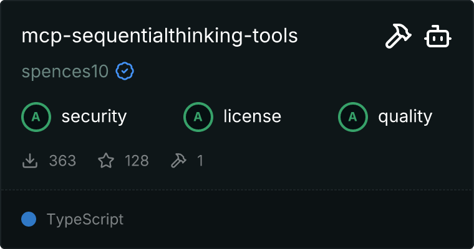The height and width of the screenshot is (249, 474).
Task: Click the tool count number 1
Action: point(200,161)
